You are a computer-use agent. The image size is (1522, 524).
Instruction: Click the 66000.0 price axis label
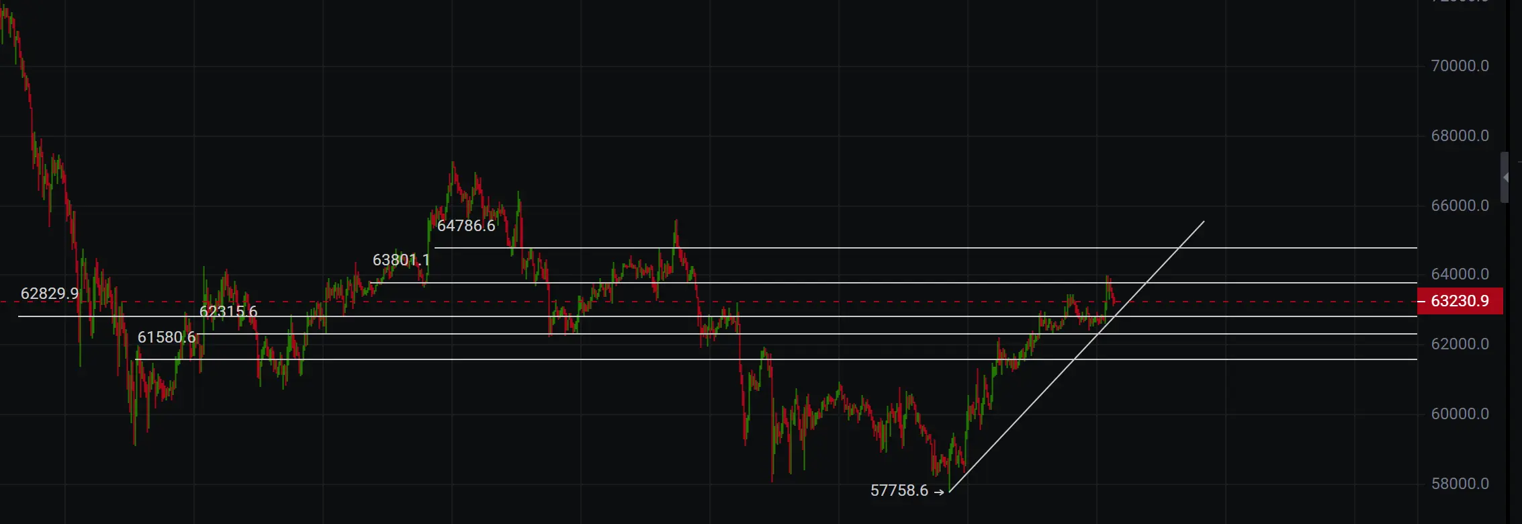click(1460, 206)
